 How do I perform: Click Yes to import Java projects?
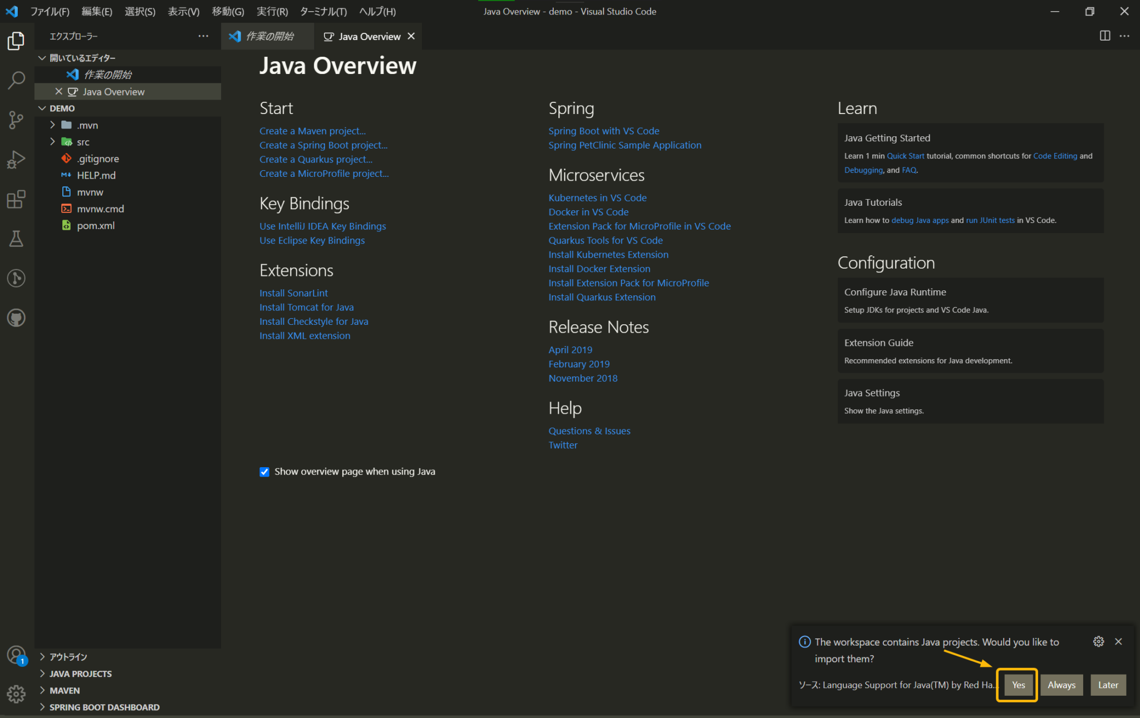(1018, 685)
